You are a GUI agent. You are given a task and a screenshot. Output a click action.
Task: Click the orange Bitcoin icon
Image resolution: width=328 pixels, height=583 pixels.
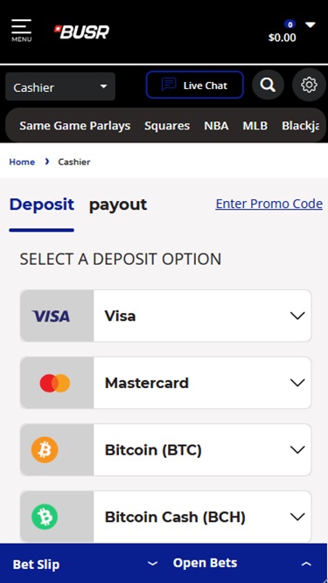(45, 450)
